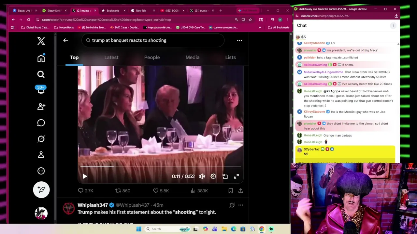Switch to the Lists tab
This screenshot has height=234, width=417.
pos(230,58)
